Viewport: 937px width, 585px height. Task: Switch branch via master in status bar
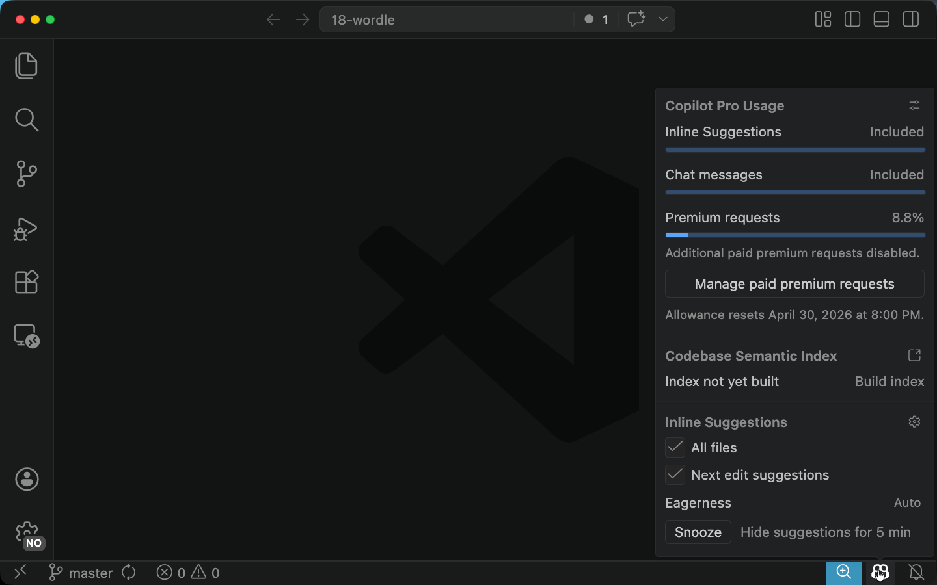81,573
